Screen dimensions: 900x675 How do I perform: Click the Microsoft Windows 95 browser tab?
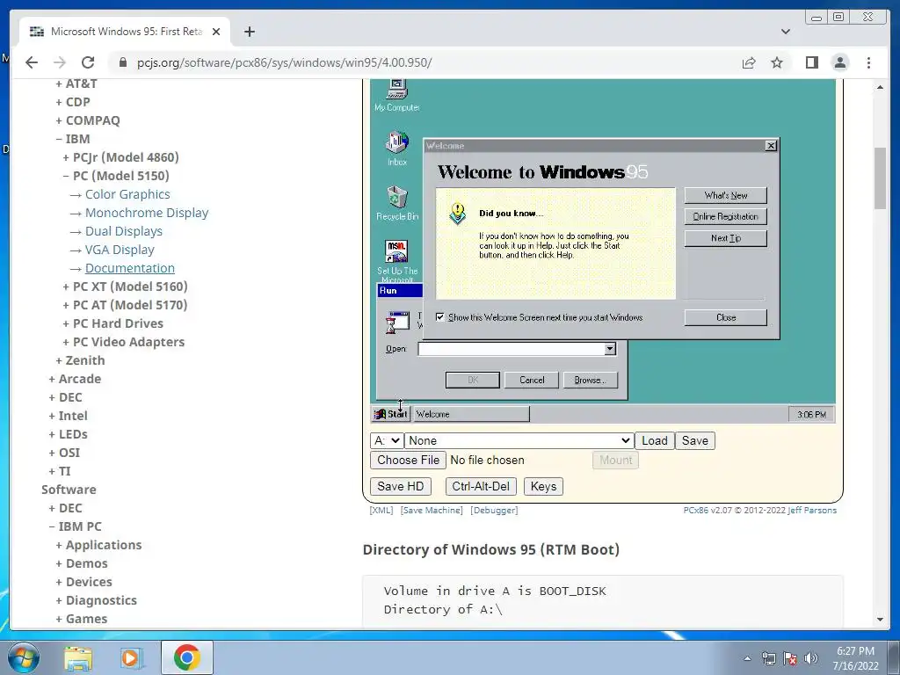click(125, 32)
